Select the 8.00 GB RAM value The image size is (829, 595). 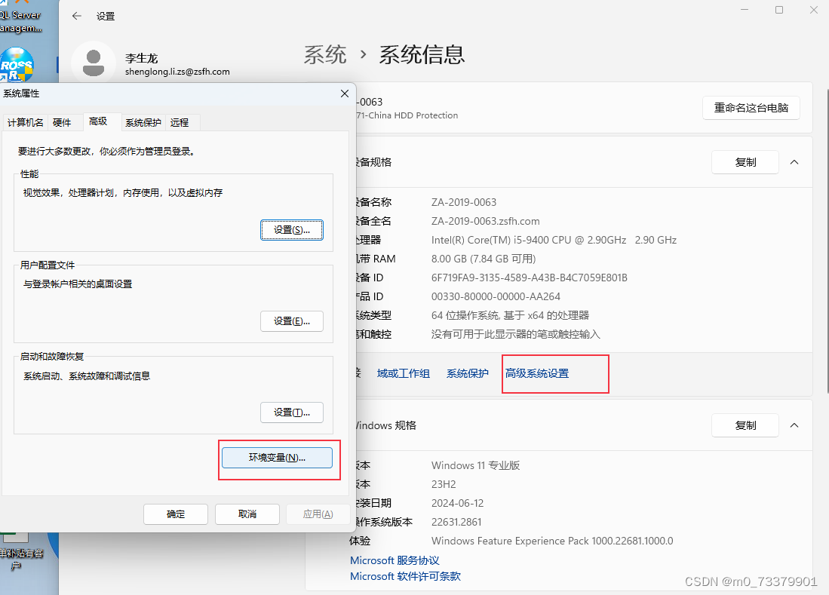click(484, 259)
